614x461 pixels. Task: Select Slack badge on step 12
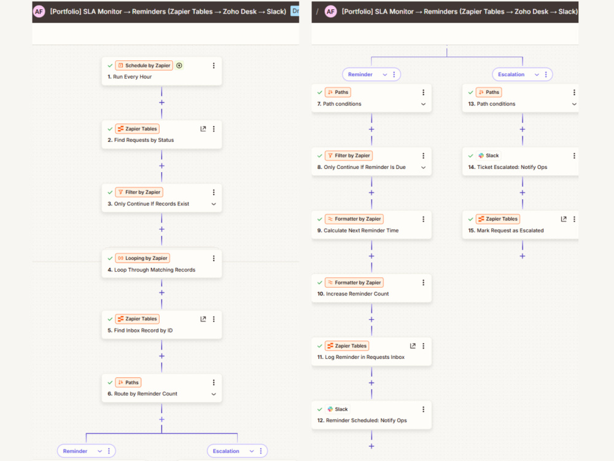point(338,409)
